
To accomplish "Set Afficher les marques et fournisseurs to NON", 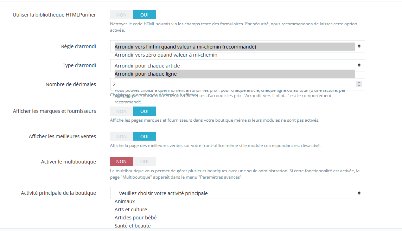I will coord(121,111).
